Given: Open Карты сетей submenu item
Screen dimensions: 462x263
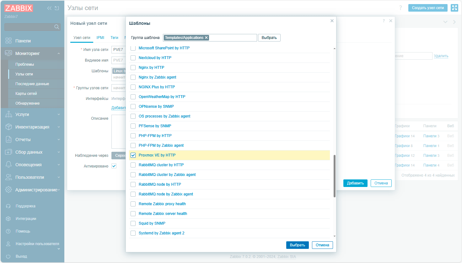Looking at the screenshot, I should pos(26,94).
